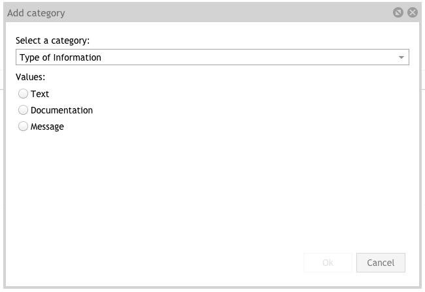Click the Select a category label

coord(52,40)
